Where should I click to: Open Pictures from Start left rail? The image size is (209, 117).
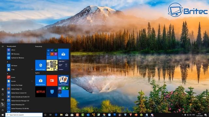(3, 100)
